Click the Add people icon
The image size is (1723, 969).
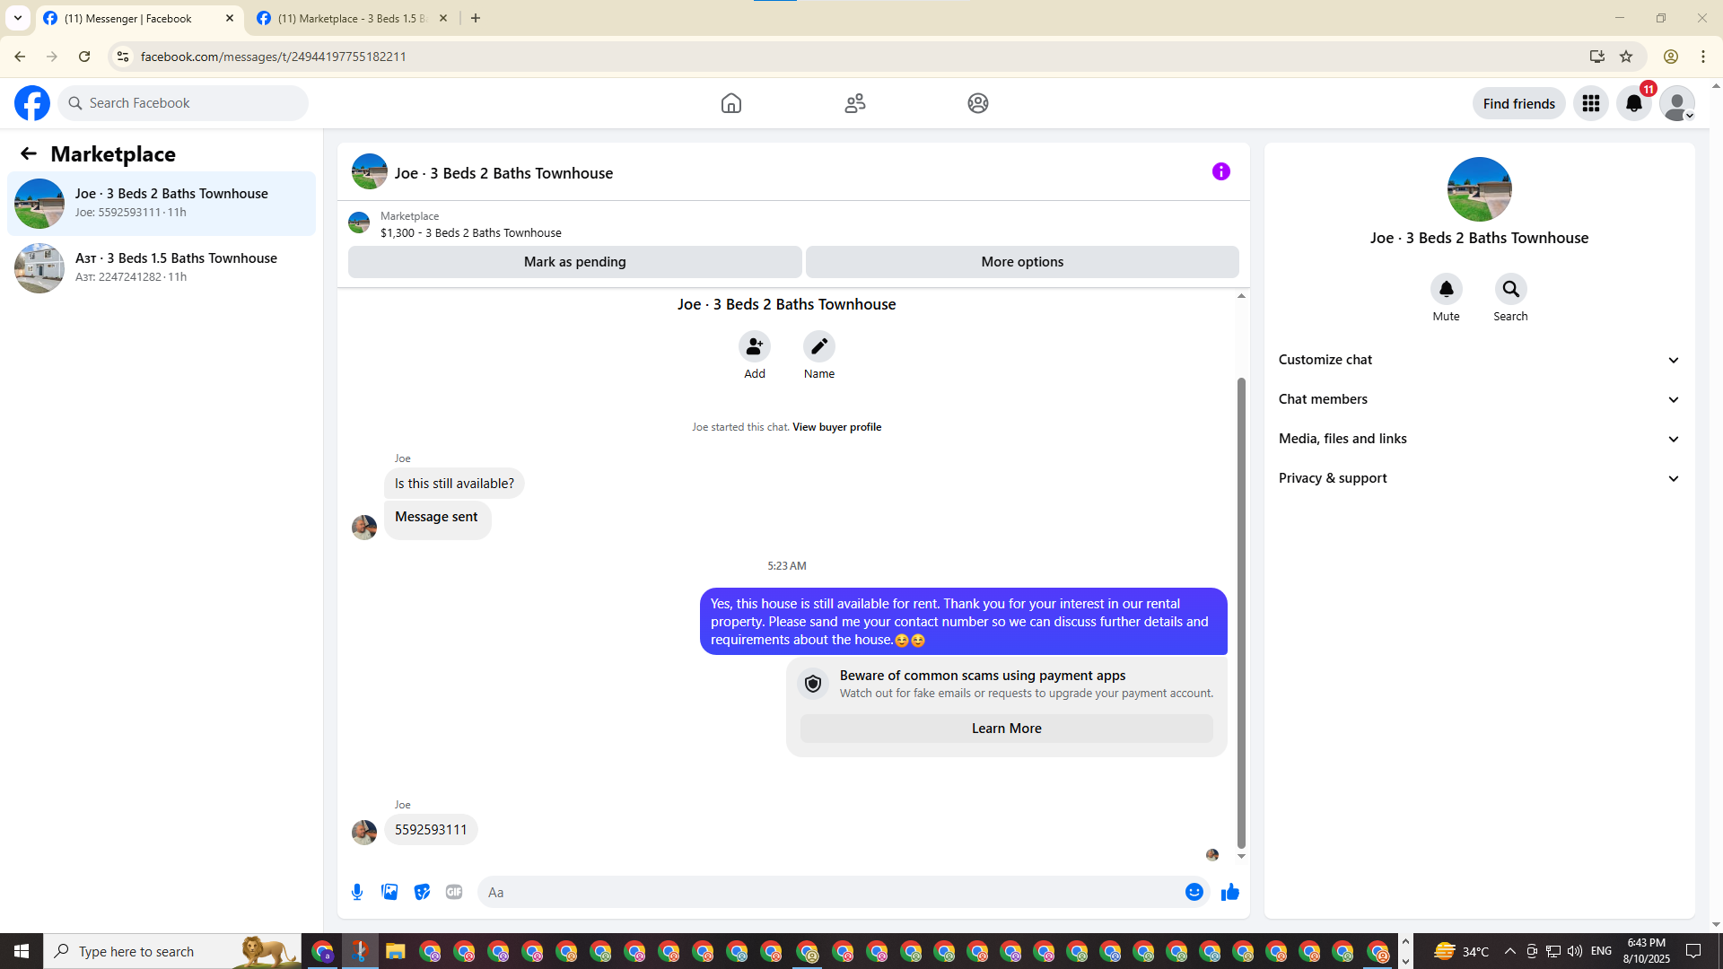(x=754, y=346)
